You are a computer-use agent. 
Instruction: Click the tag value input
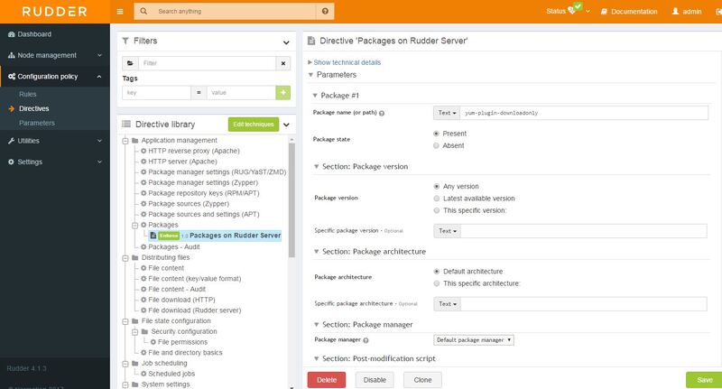click(x=241, y=93)
